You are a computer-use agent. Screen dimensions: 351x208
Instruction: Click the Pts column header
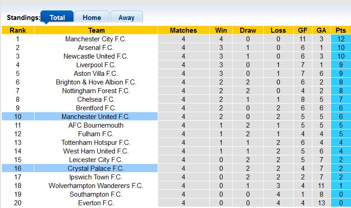click(x=340, y=30)
